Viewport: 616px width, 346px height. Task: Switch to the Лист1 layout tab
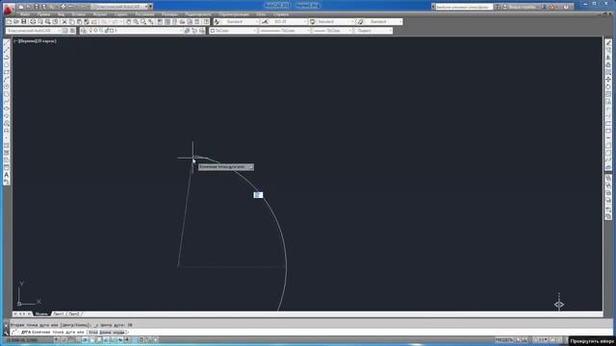(59, 314)
